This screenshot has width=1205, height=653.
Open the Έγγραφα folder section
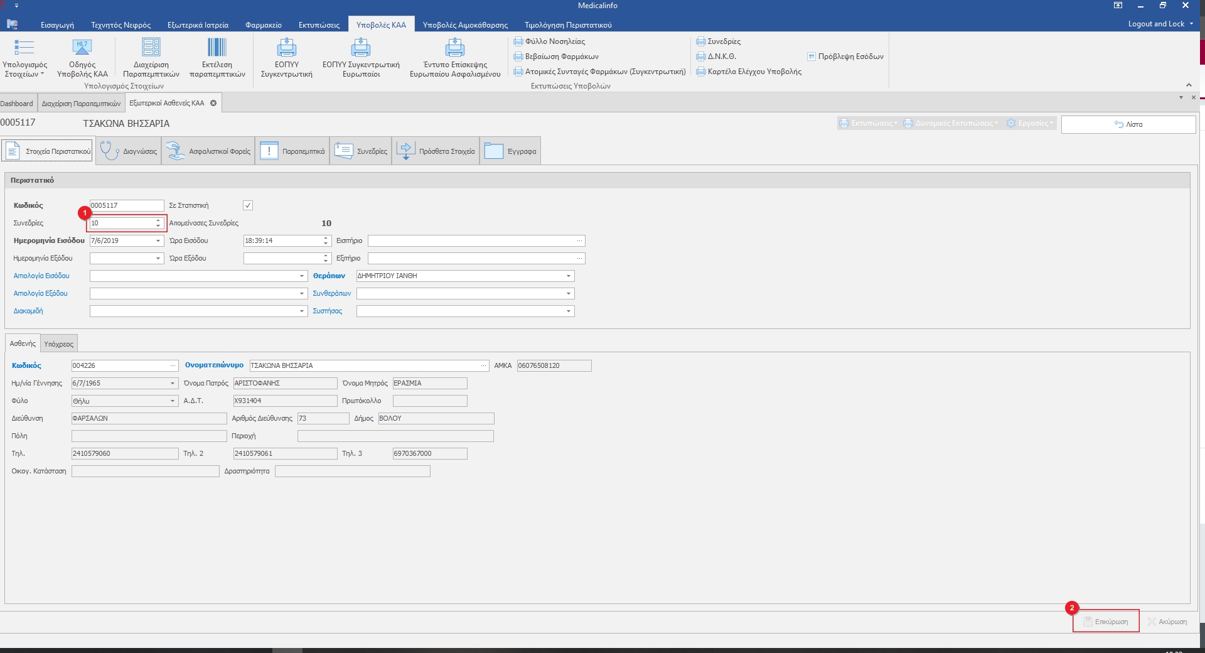coord(510,151)
